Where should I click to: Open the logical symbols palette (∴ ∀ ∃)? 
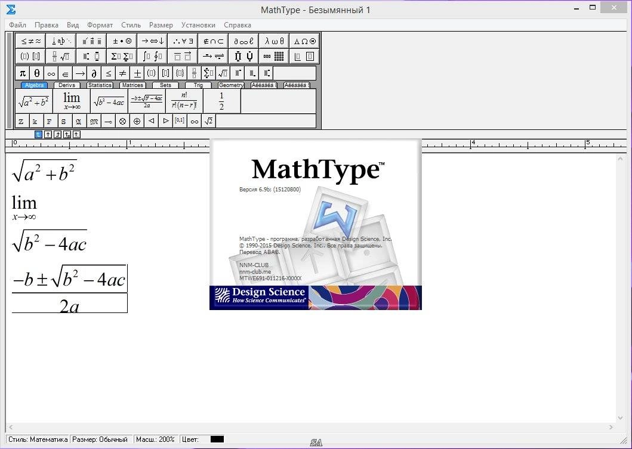click(x=183, y=41)
